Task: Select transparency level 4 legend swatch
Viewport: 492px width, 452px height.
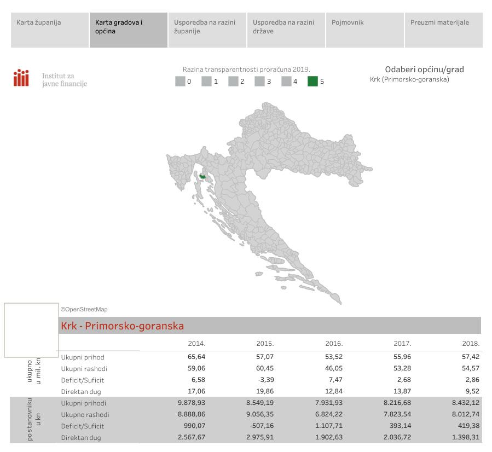Action: 286,82
